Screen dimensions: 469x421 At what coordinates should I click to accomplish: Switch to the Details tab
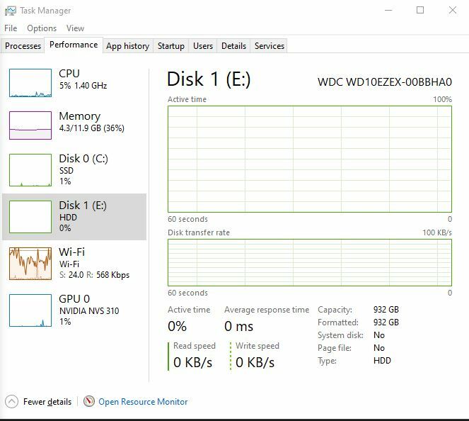[x=233, y=46]
